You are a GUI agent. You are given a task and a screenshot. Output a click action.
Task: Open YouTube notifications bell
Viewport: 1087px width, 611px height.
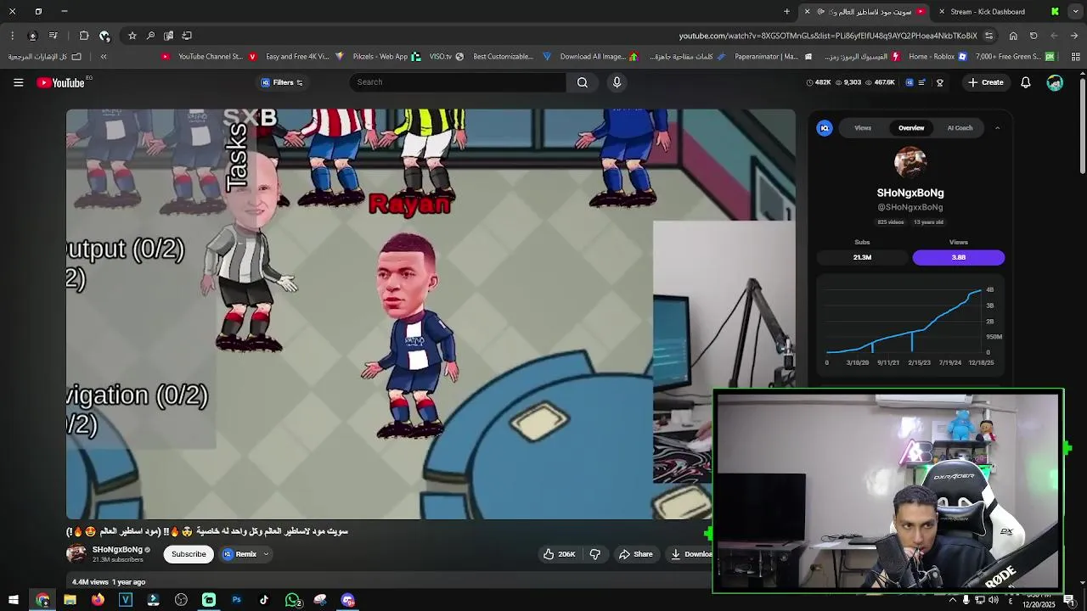point(1026,82)
